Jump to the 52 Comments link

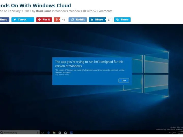[x=103, y=11]
